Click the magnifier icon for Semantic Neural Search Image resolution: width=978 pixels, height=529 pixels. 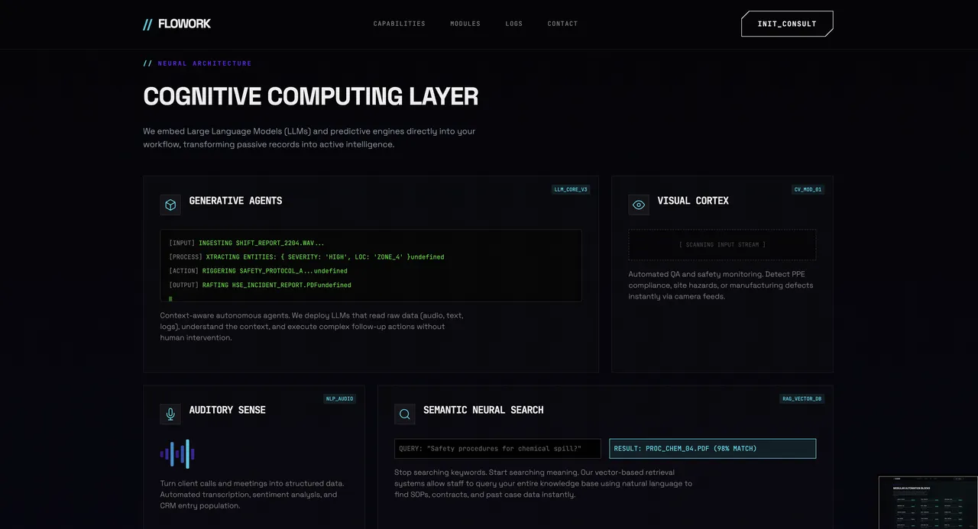(405, 414)
